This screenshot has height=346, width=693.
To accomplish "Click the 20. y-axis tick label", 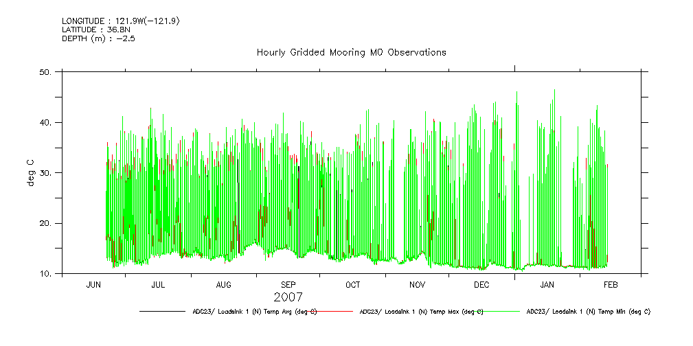I will (x=46, y=223).
